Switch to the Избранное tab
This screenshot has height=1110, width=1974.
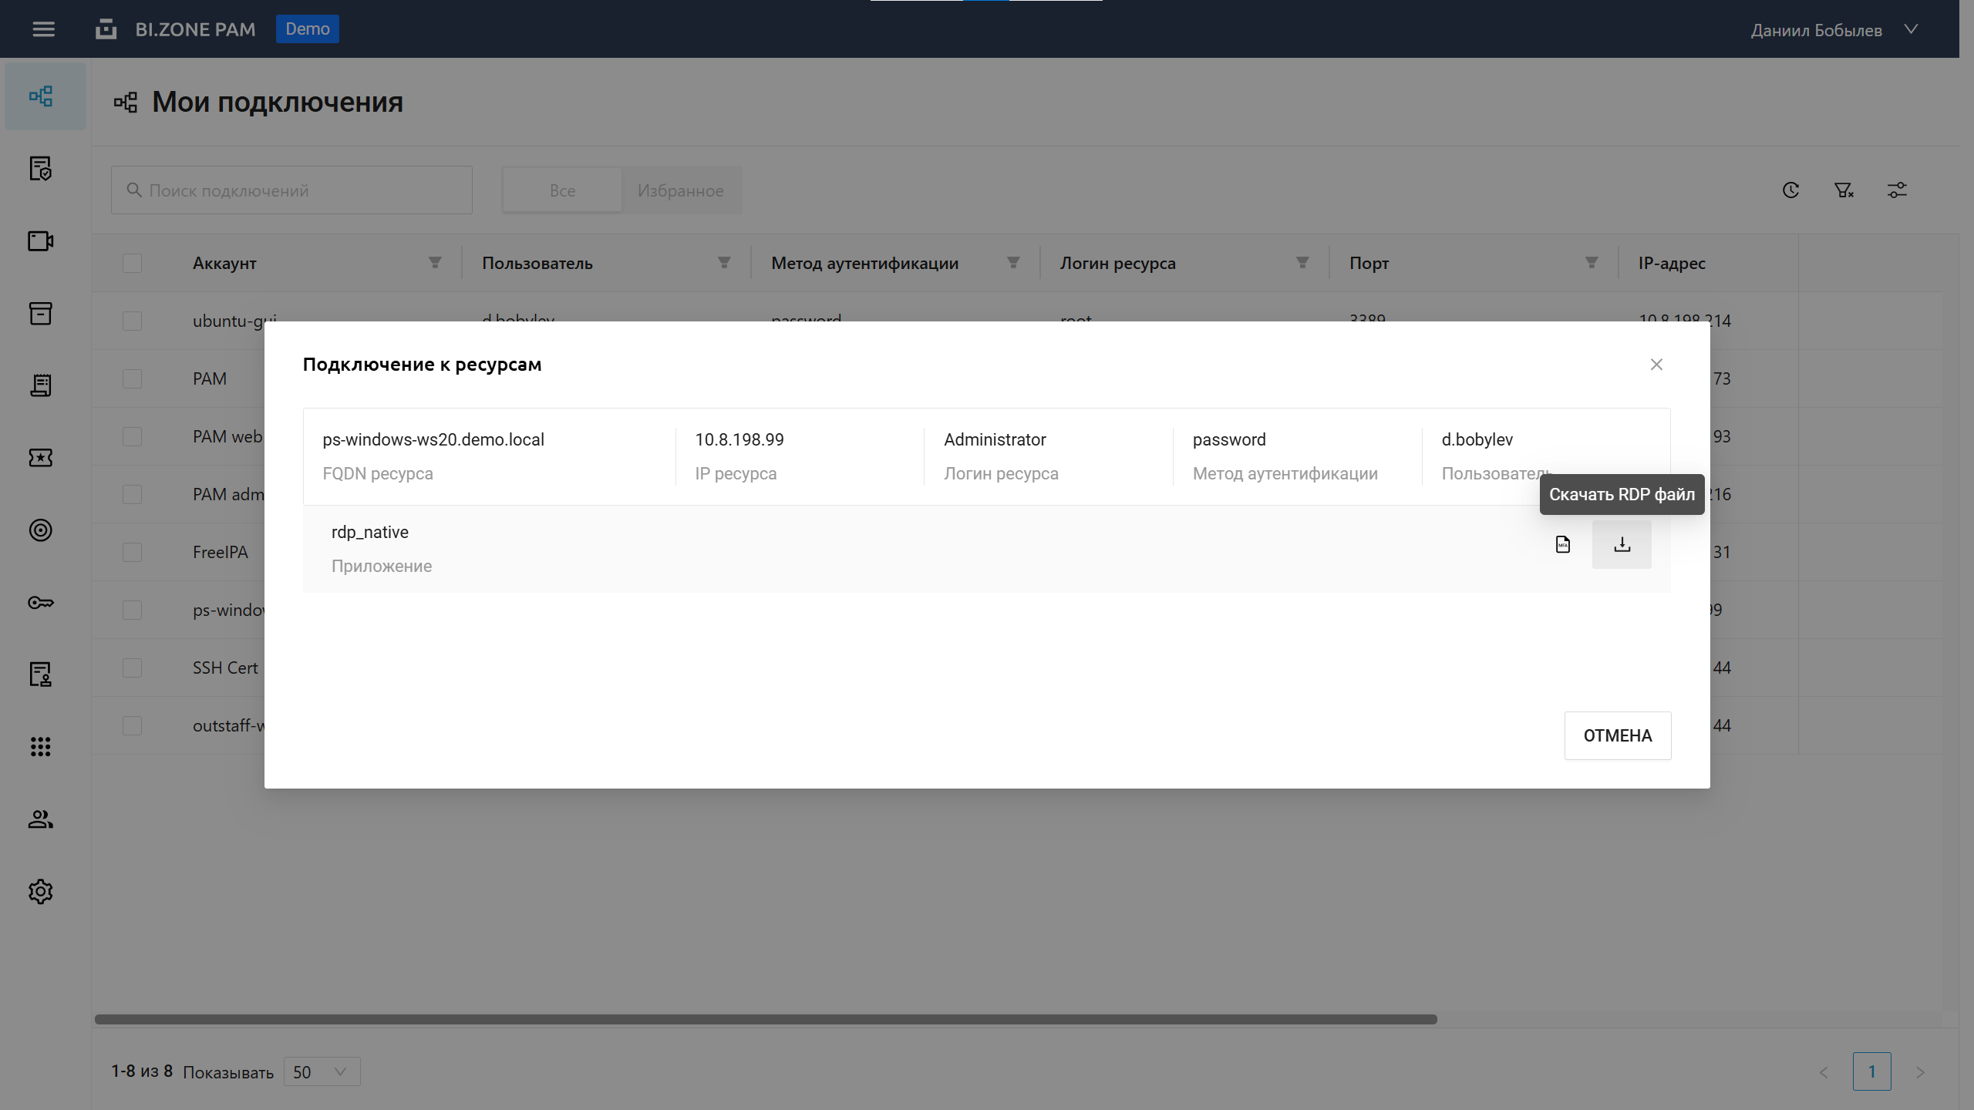(681, 190)
